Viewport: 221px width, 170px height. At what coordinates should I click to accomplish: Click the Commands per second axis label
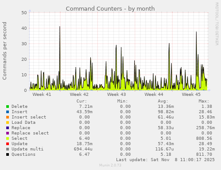(x=4, y=51)
